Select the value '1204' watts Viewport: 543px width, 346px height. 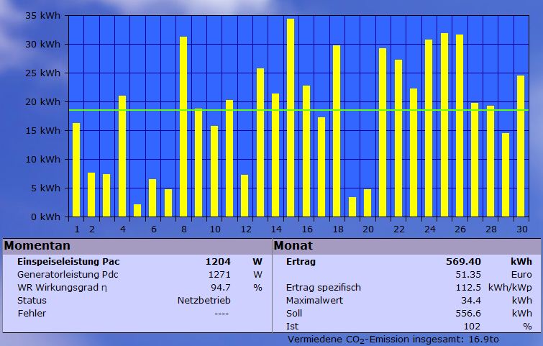[218, 262]
